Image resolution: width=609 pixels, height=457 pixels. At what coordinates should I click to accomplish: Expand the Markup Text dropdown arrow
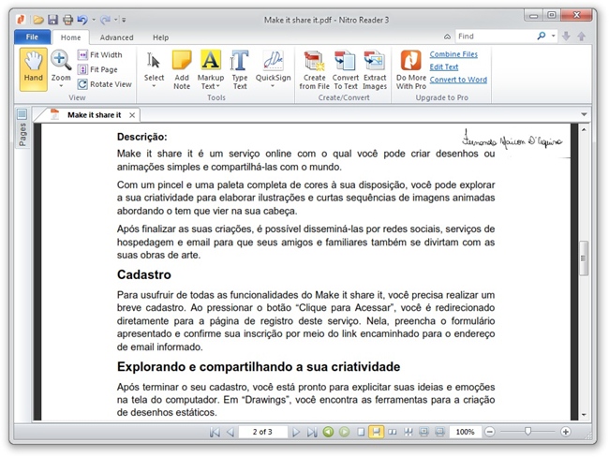click(x=218, y=86)
